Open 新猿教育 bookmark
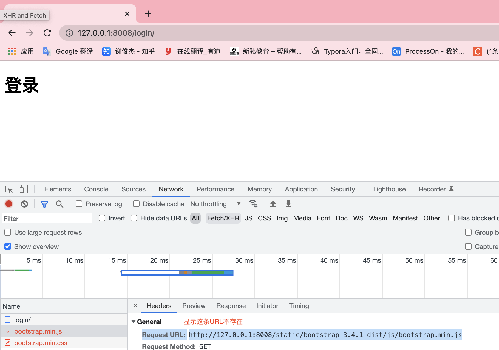The width and height of the screenshot is (499, 350). click(x=266, y=51)
